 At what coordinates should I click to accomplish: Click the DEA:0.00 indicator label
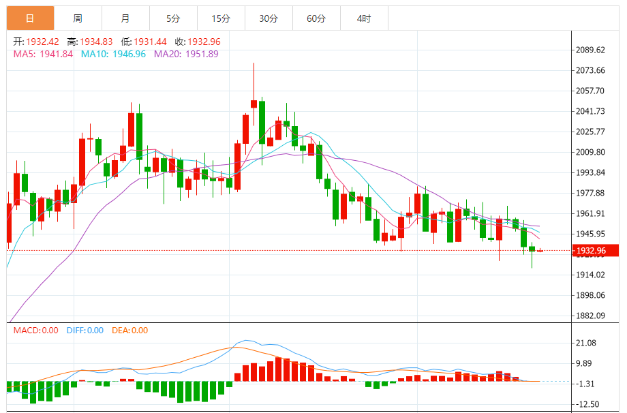(129, 331)
